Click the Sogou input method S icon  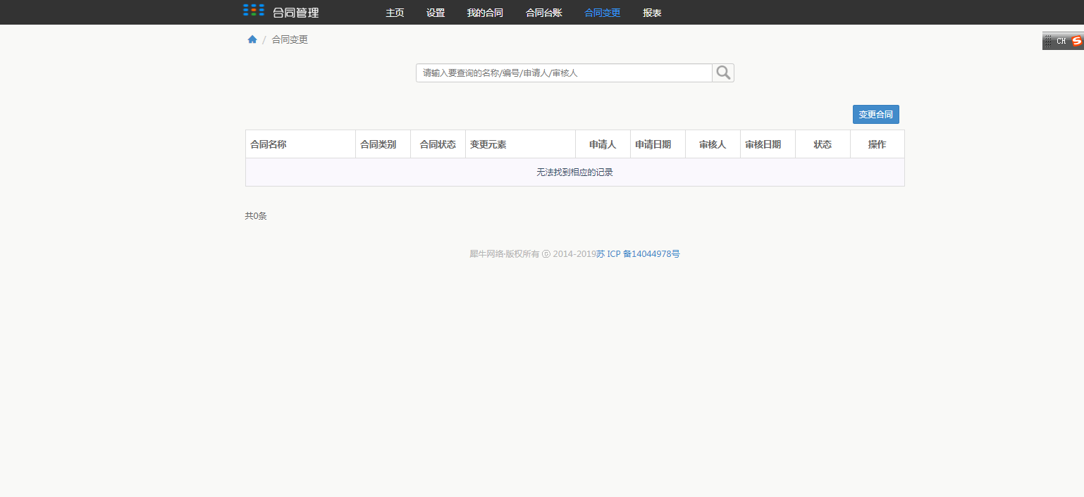coord(1076,41)
